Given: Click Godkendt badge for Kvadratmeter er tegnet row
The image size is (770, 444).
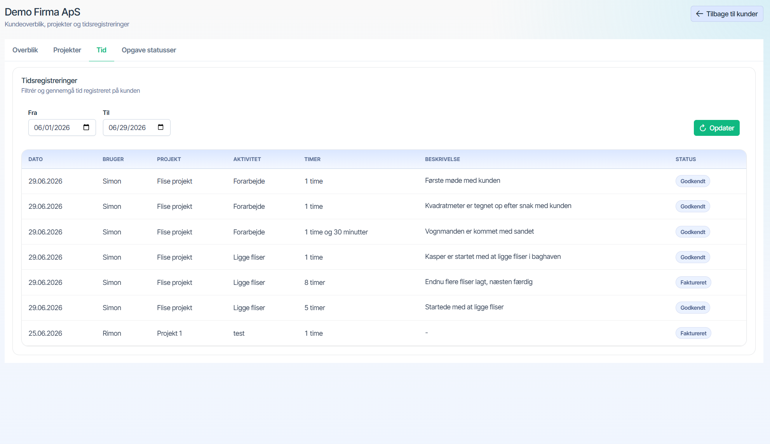Looking at the screenshot, I should (693, 206).
